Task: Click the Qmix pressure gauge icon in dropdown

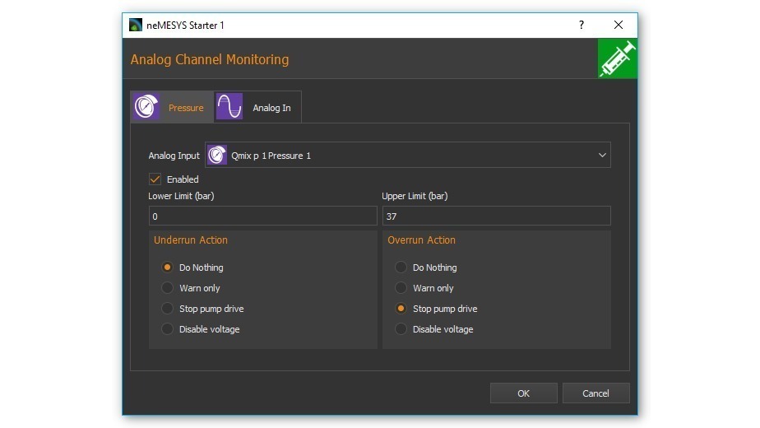Action: tap(217, 155)
